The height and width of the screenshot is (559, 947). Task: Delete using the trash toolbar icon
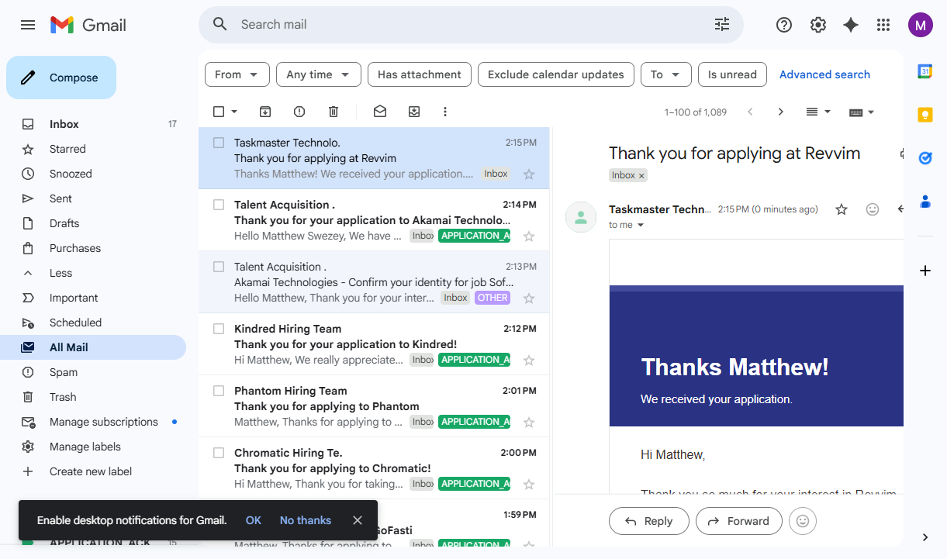click(x=334, y=112)
